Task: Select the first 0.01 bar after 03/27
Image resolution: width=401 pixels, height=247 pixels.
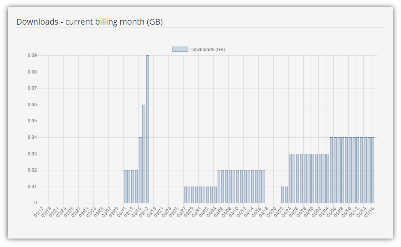Action: [x=185, y=195]
